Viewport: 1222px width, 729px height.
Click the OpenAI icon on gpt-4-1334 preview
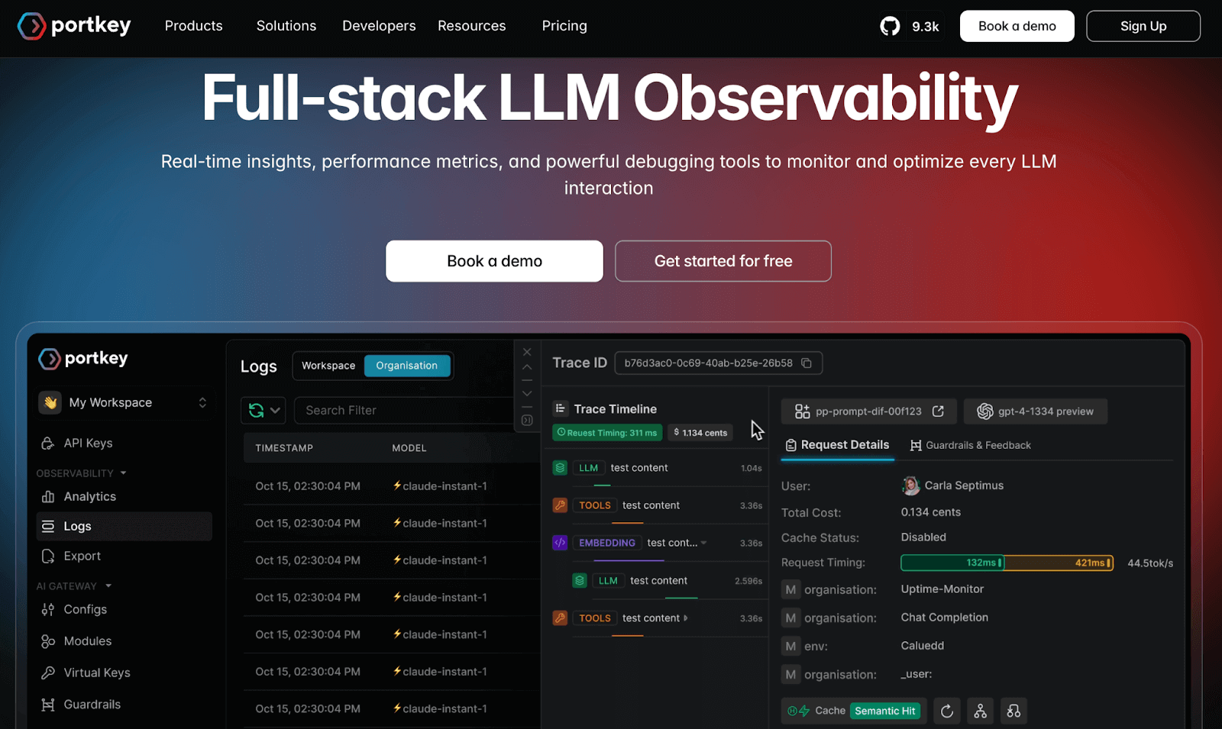[x=985, y=411]
